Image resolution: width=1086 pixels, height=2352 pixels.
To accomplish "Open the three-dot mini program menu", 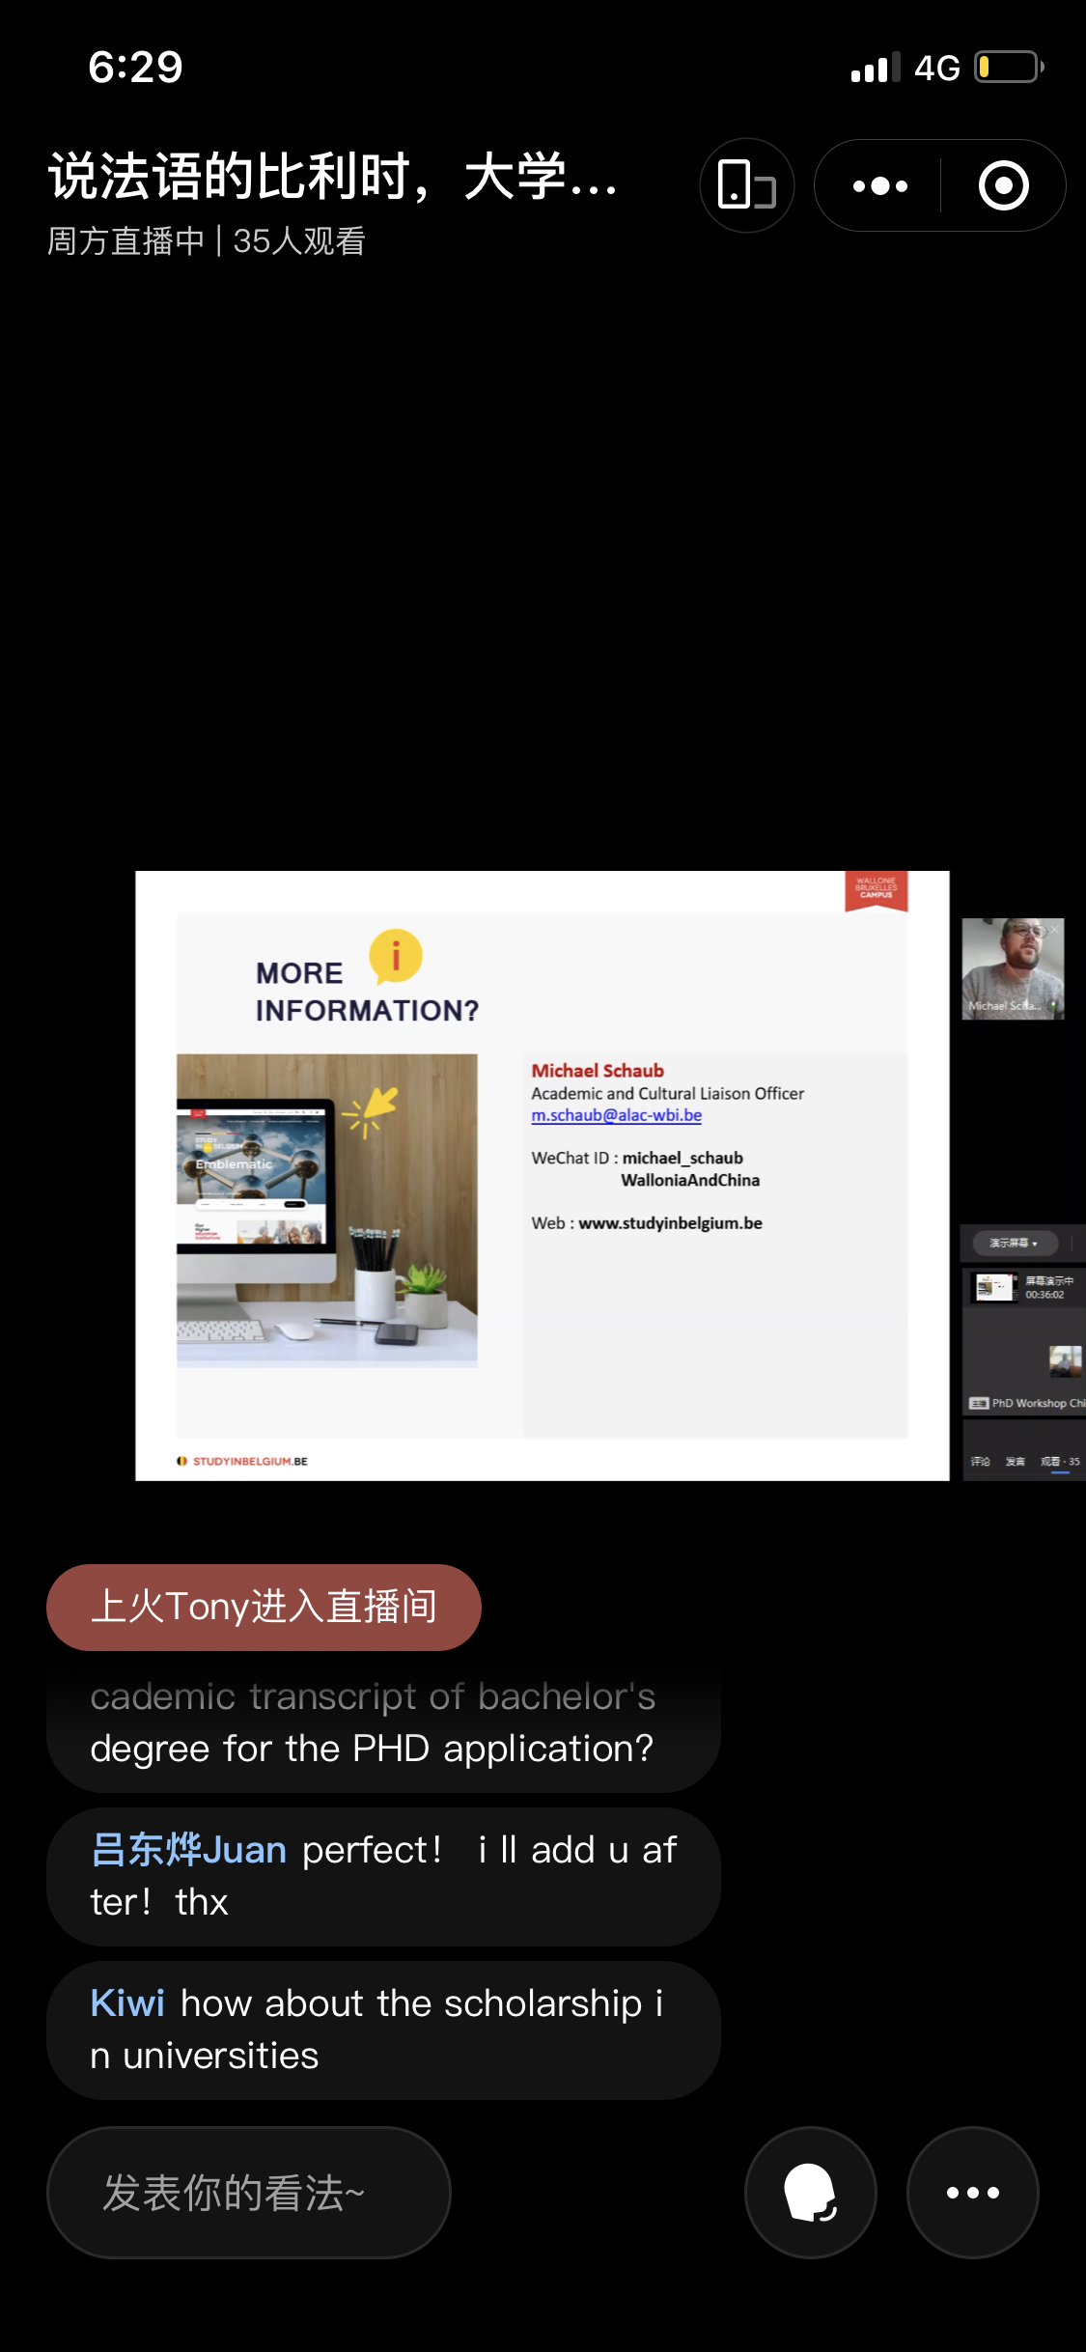I will pos(879,185).
